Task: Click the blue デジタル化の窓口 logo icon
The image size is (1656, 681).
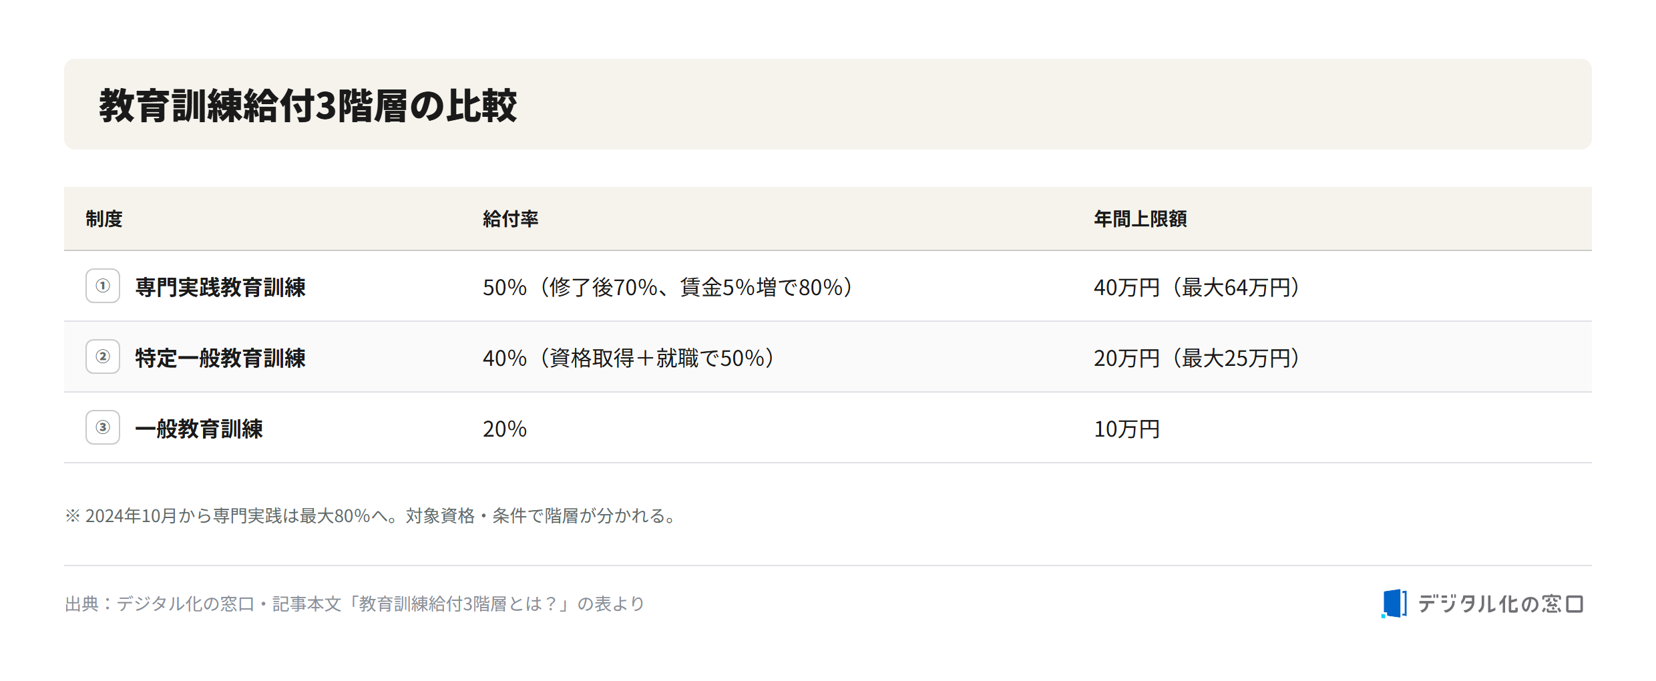Action: pos(1394,604)
